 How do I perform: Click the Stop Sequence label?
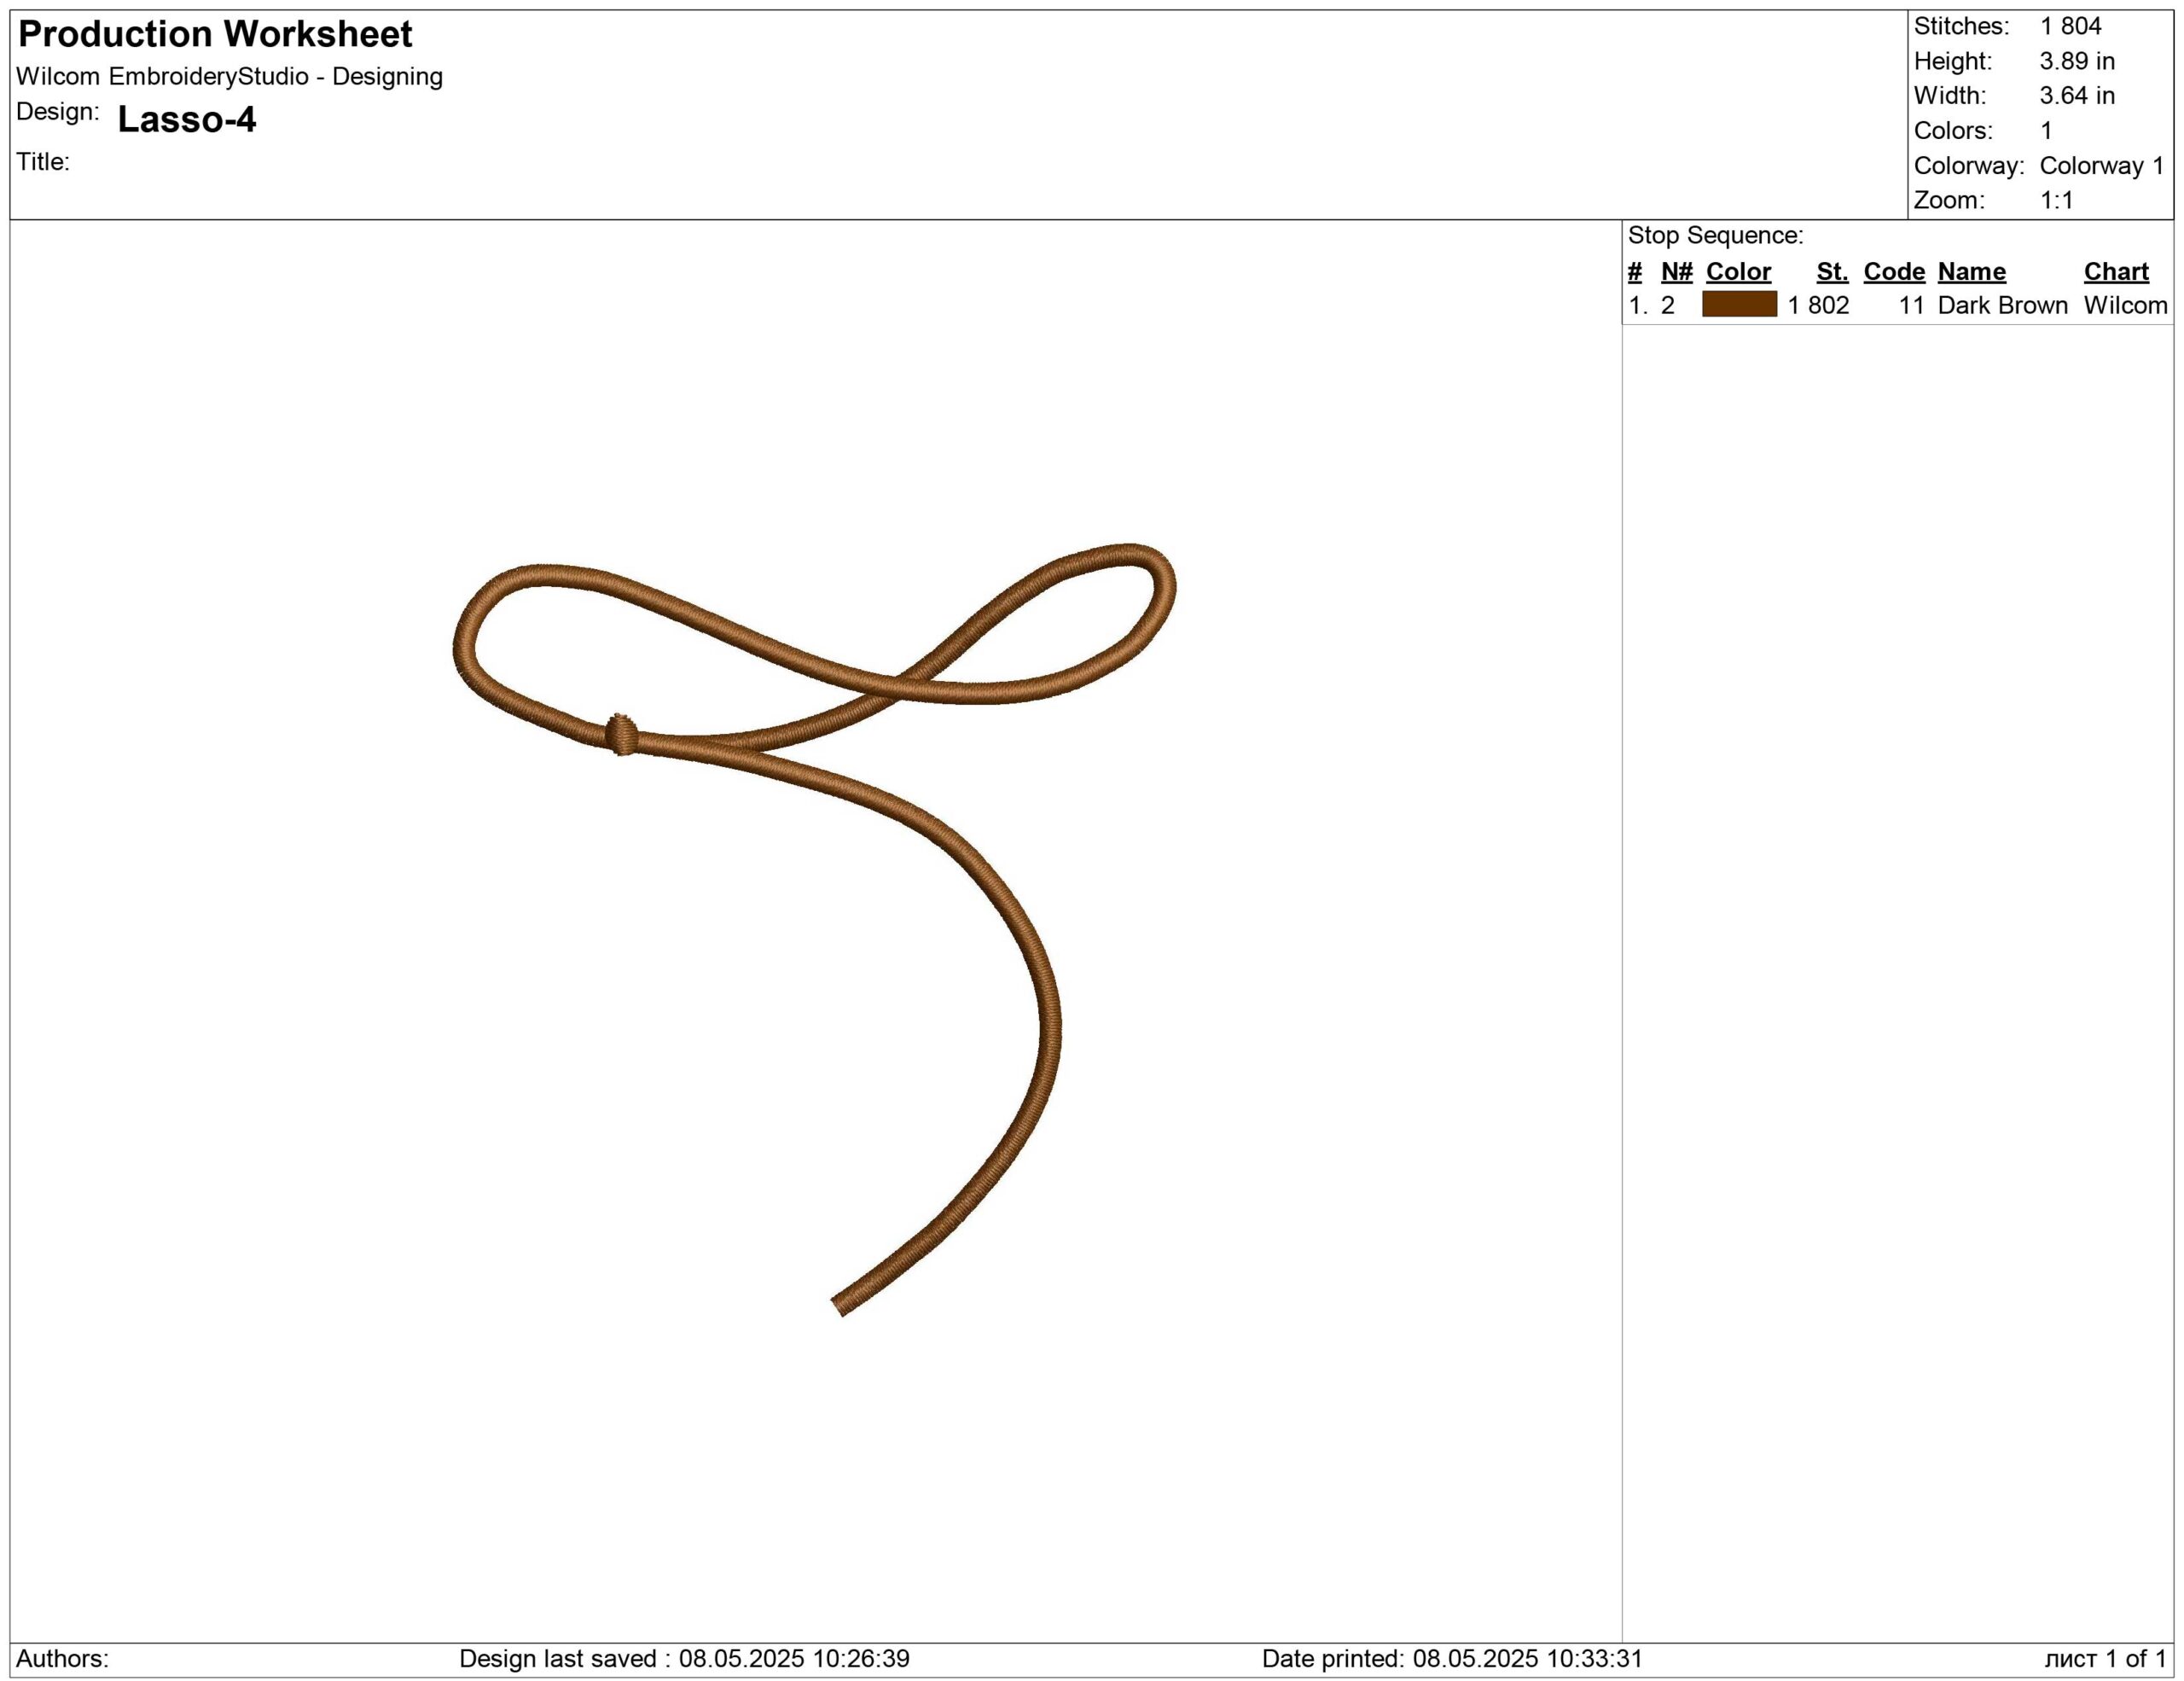click(1715, 236)
